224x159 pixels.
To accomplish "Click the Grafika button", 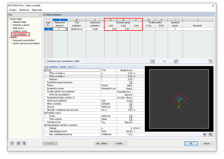I will tap(119, 143).
